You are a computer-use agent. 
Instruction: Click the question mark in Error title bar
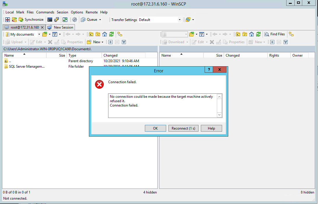tap(209, 69)
